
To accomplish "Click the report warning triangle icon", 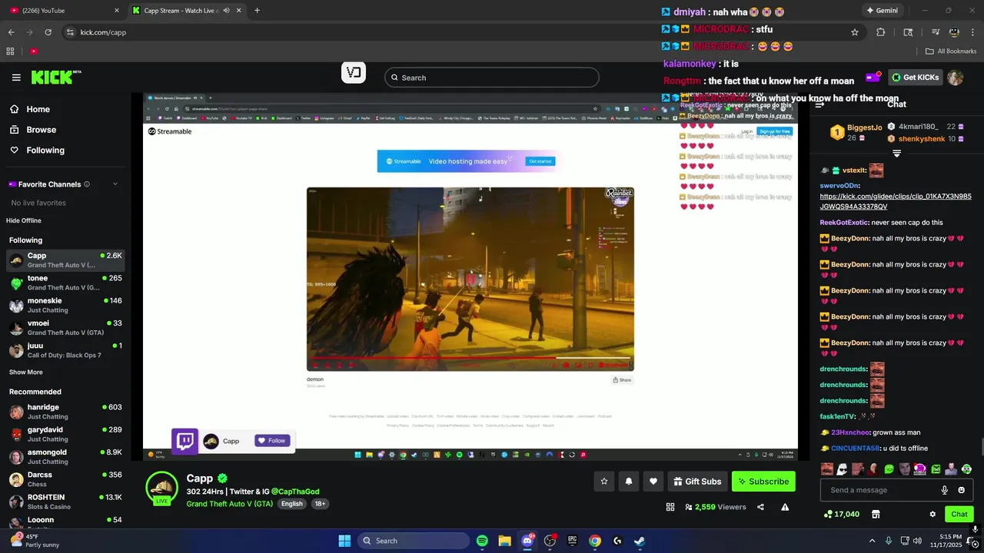I will click(x=785, y=507).
